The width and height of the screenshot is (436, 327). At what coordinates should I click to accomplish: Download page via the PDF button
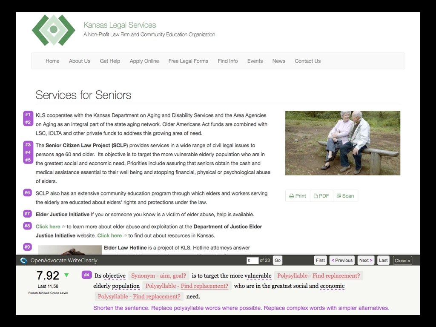(321, 196)
